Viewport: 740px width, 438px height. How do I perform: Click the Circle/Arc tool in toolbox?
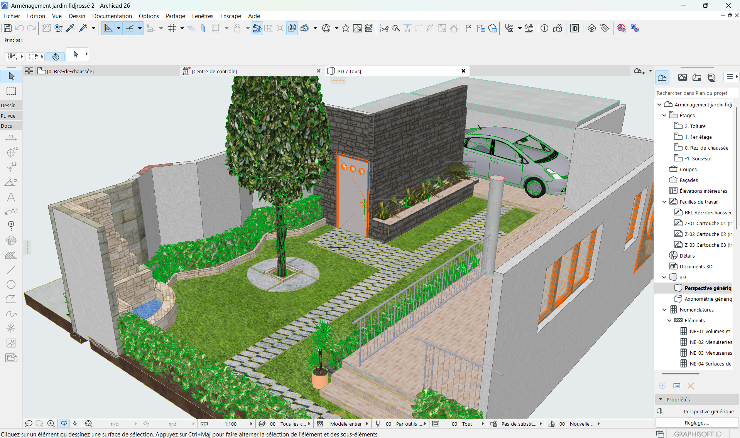(x=11, y=285)
